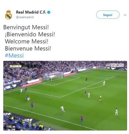129x134 pixels.
Task: Click the Sky Sports logo in video
Action: pos(115,65)
